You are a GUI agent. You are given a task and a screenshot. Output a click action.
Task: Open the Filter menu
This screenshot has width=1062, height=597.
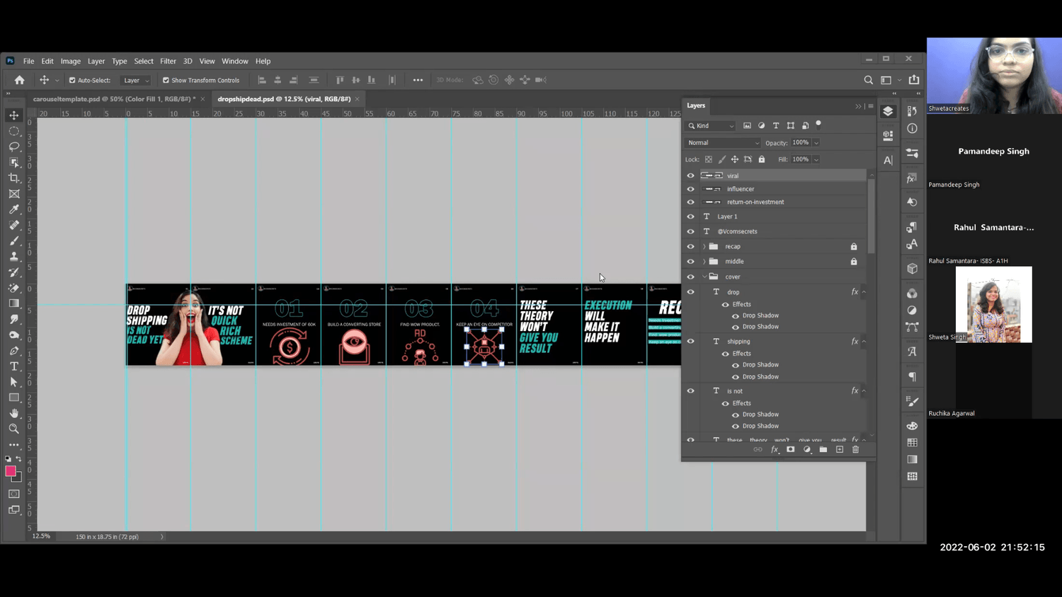coord(168,62)
